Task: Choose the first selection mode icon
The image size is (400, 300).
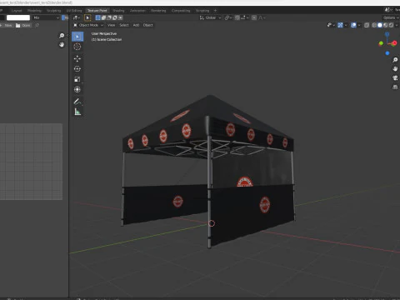Action: pos(98,17)
